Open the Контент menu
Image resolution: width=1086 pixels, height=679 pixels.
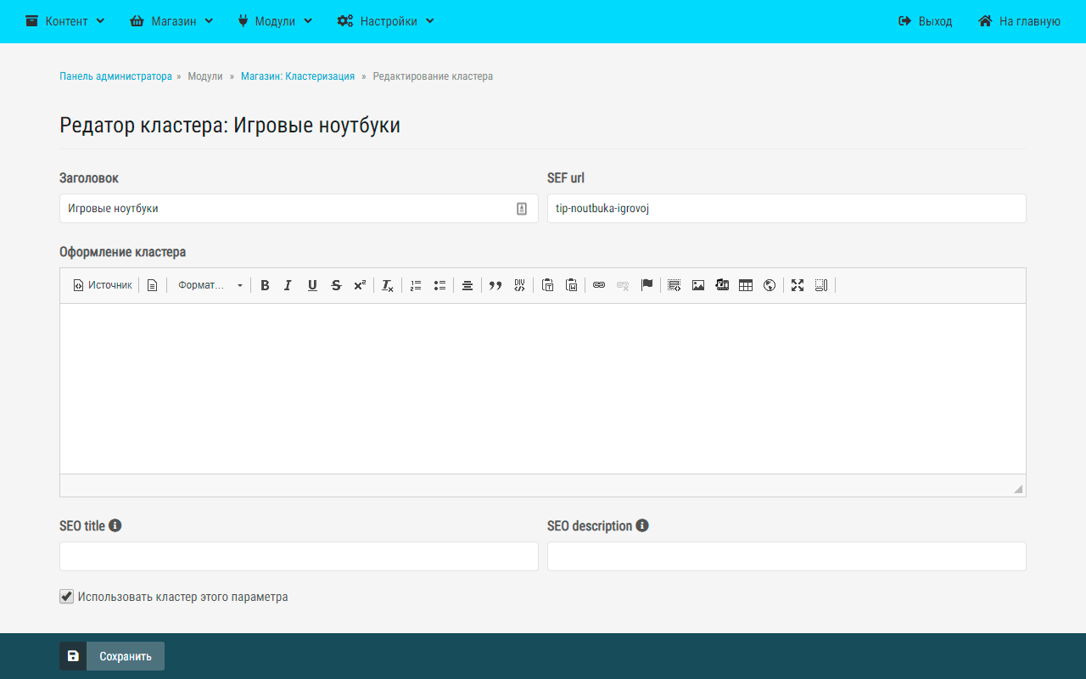[x=65, y=21]
